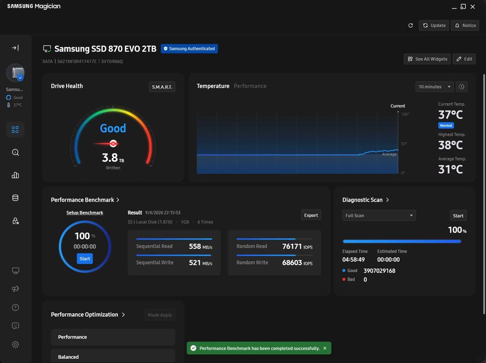This screenshot has height=363, width=486.
Task: Click the Sequential Write 521 MB/s value
Action: [x=201, y=262]
